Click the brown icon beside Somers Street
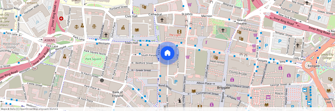The height and width of the screenshot is (111, 335). point(64,56)
